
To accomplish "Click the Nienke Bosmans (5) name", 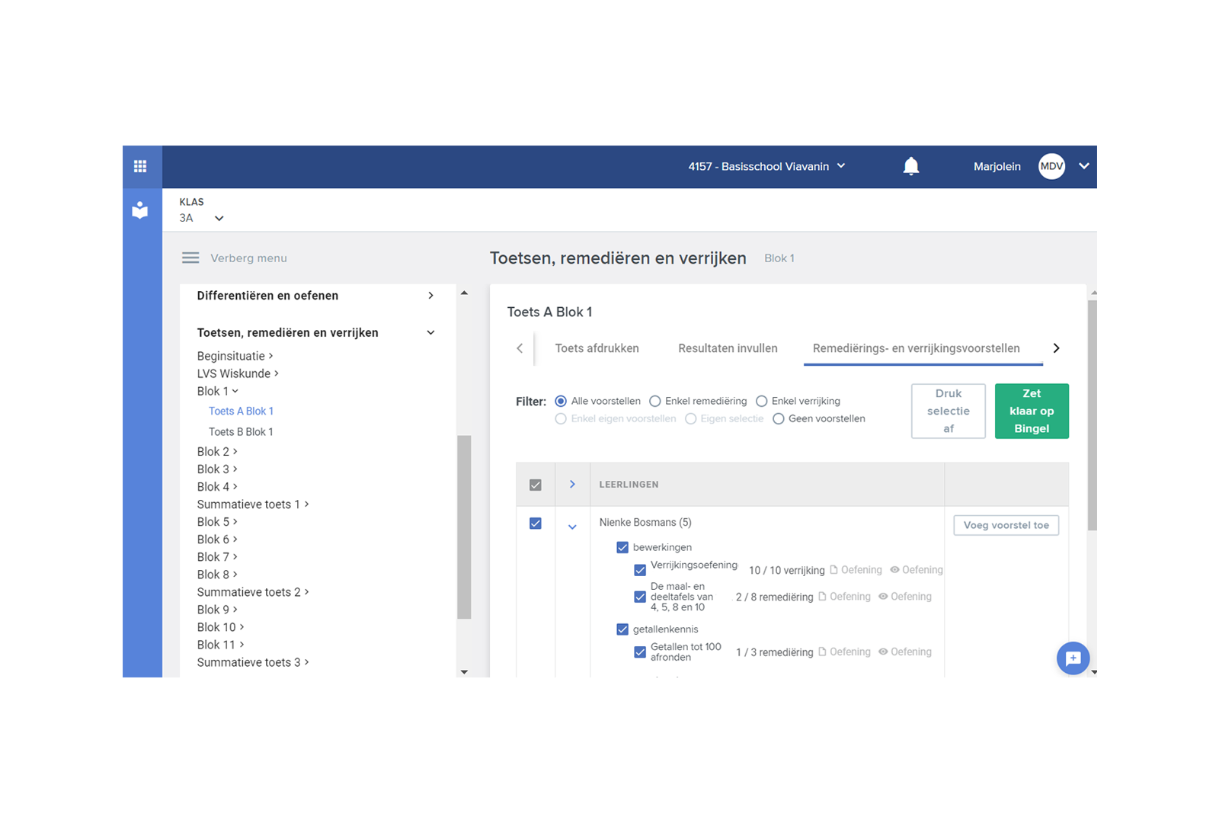I will (x=645, y=522).
